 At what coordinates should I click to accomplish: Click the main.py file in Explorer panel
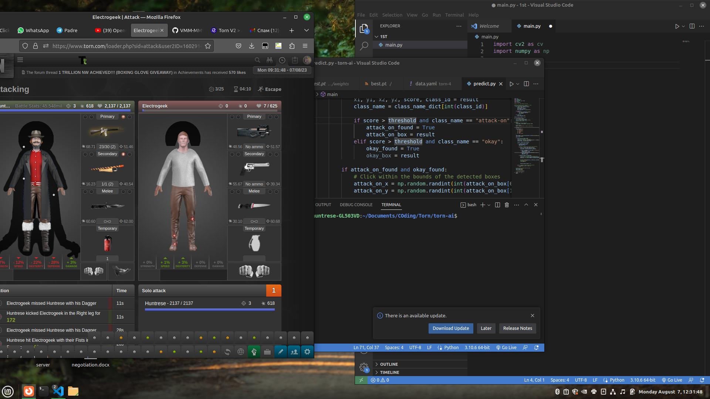click(x=393, y=44)
